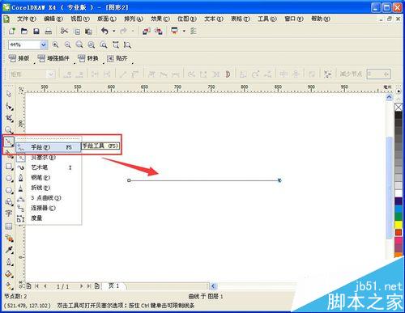Open the 工具 menu
The height and width of the screenshot is (313, 405).
click(267, 19)
